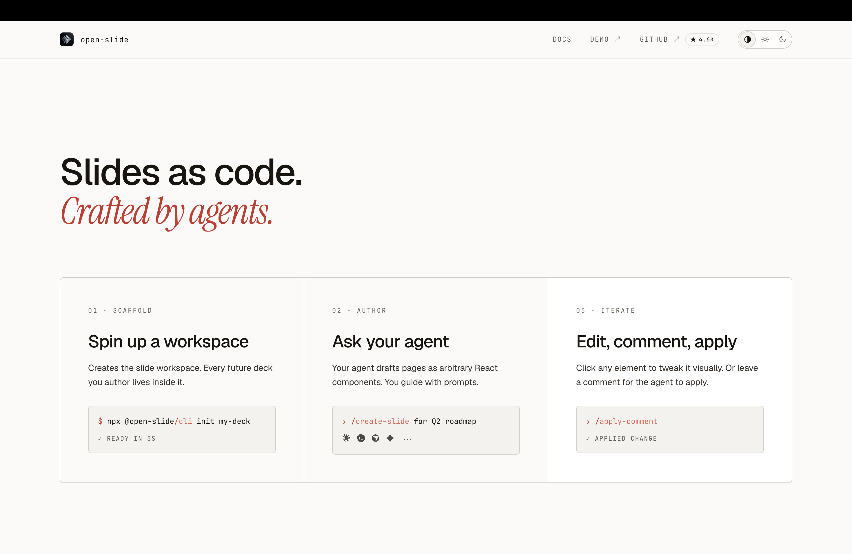Select the system theme half-circle toggle
This screenshot has height=554, width=852.
(x=747, y=39)
